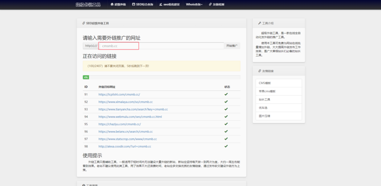The width and height of the screenshot is (381, 186).
Task: Open the 图片压缩 friend link
Action: pyautogui.click(x=279, y=116)
